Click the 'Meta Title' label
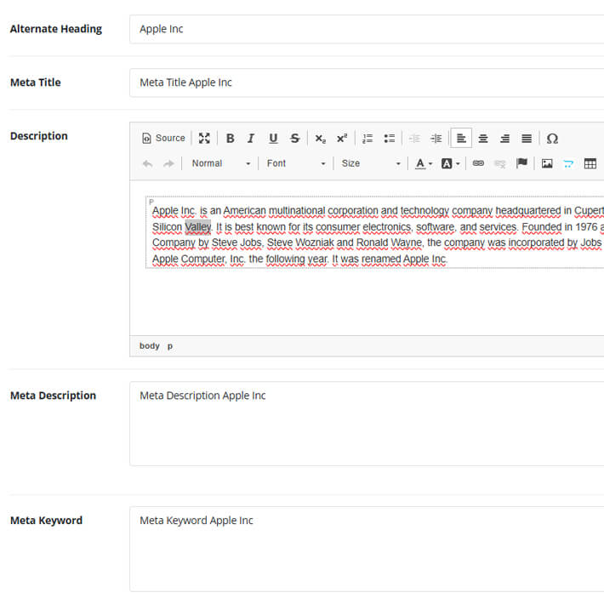 (x=36, y=83)
